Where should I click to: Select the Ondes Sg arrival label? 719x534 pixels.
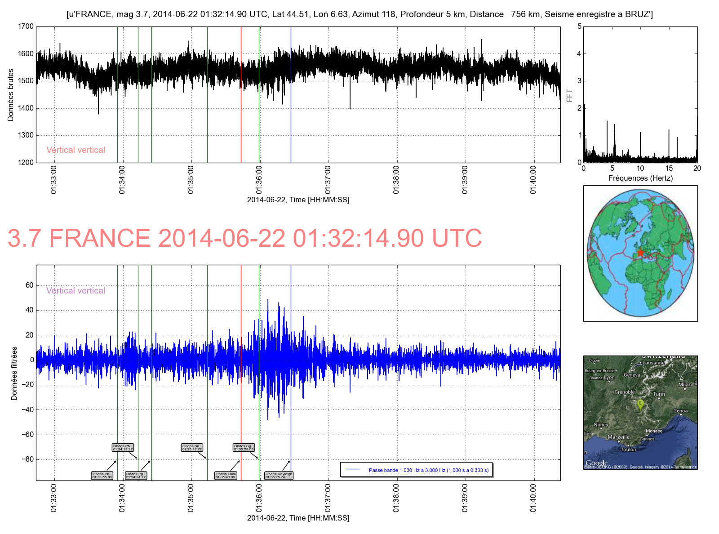pos(244,448)
